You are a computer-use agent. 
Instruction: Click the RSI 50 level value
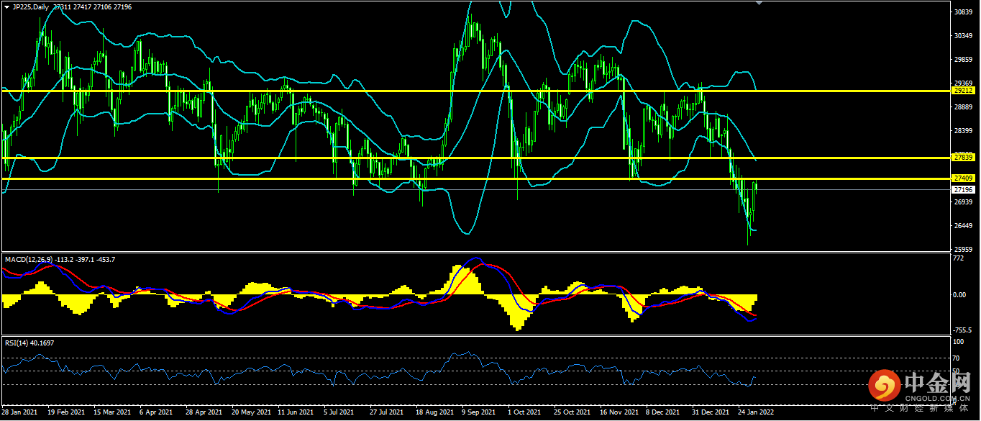(x=956, y=371)
